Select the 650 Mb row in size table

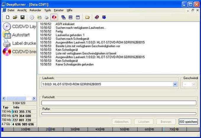pos(19,116)
